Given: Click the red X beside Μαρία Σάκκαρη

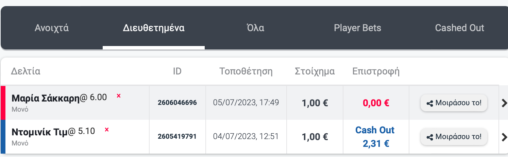Looking at the screenshot, I should 119,96.
